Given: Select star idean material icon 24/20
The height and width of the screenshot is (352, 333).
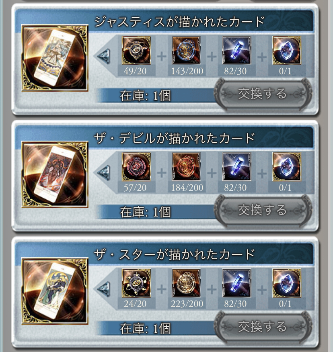Looking at the screenshot, I should pyautogui.click(x=136, y=283).
